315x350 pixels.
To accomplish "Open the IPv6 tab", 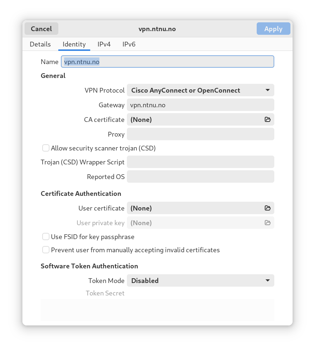I will tap(129, 44).
